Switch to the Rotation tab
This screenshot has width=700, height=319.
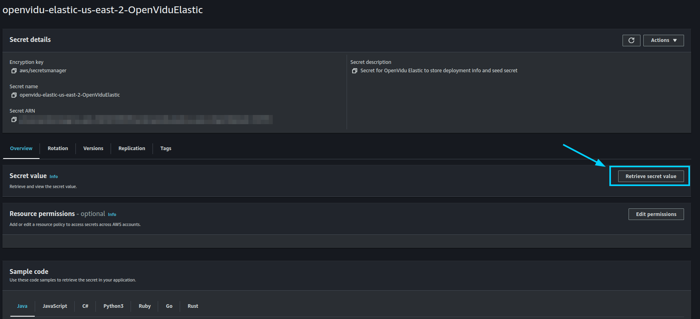point(58,149)
